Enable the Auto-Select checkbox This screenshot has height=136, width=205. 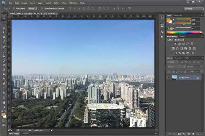14,8
